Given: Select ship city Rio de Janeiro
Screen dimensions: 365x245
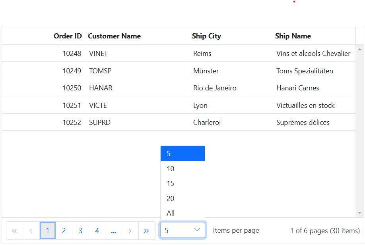Looking at the screenshot, I should point(215,88).
